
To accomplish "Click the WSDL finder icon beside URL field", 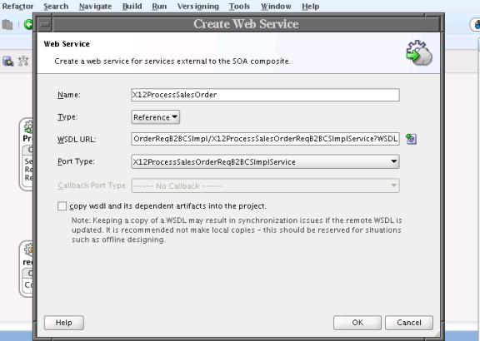I will [x=411, y=139].
